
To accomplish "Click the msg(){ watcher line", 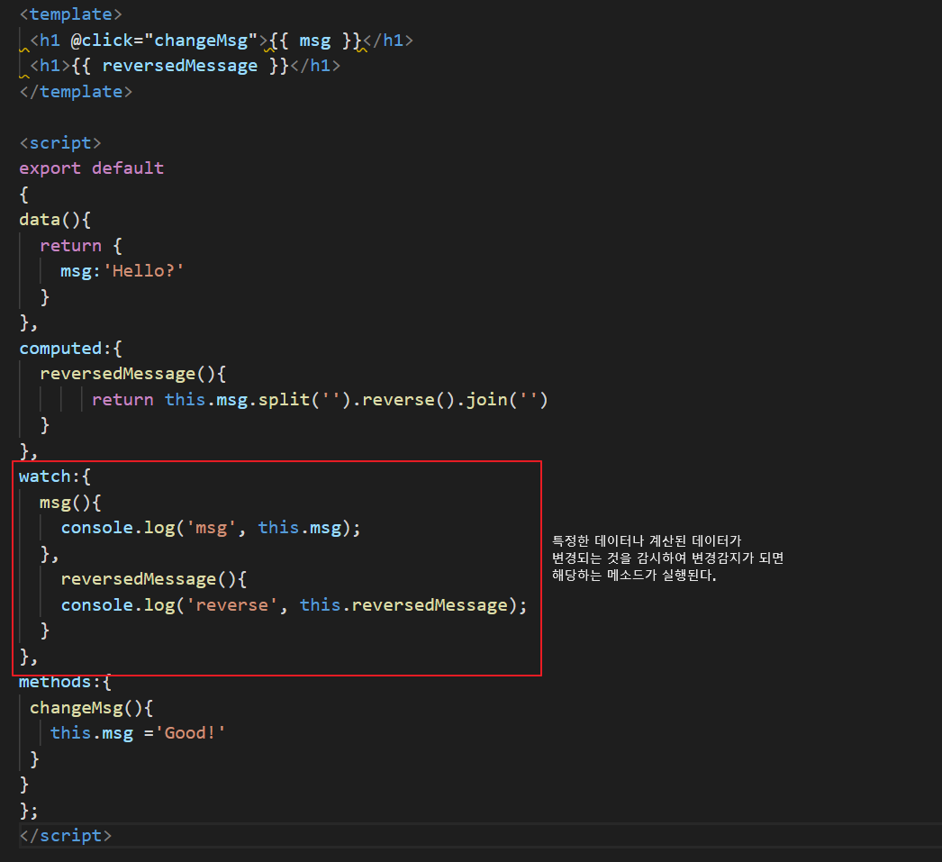I will point(70,503).
